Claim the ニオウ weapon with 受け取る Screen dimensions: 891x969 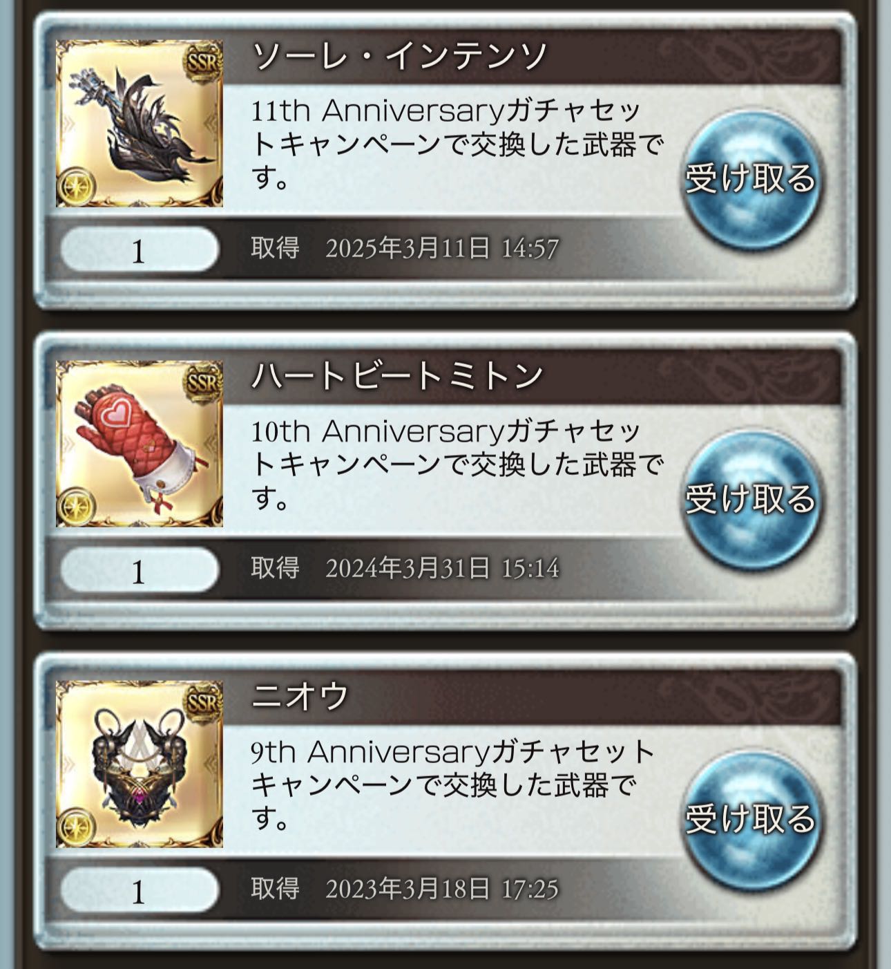pos(750,819)
